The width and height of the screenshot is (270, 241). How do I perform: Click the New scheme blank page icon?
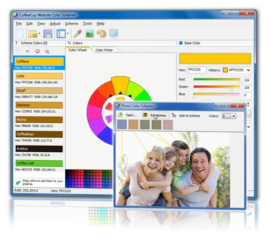point(20,34)
